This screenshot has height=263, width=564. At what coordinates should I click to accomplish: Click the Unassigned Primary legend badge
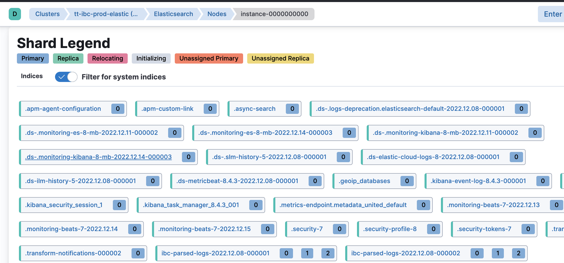[x=209, y=58]
